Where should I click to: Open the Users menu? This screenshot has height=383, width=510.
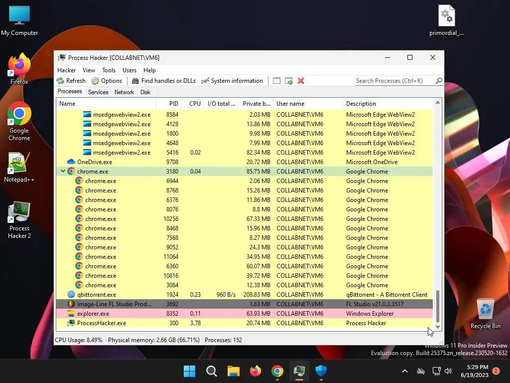129,70
